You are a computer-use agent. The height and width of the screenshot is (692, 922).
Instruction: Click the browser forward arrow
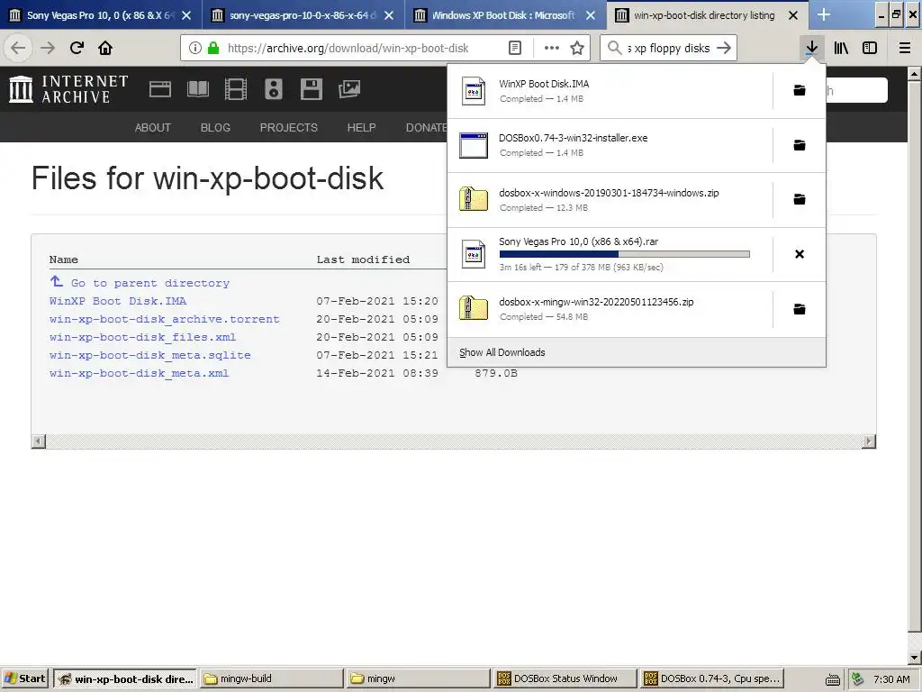tap(48, 48)
